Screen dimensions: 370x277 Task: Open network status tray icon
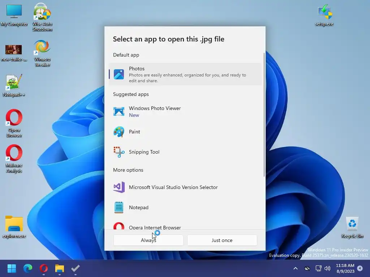318,268
